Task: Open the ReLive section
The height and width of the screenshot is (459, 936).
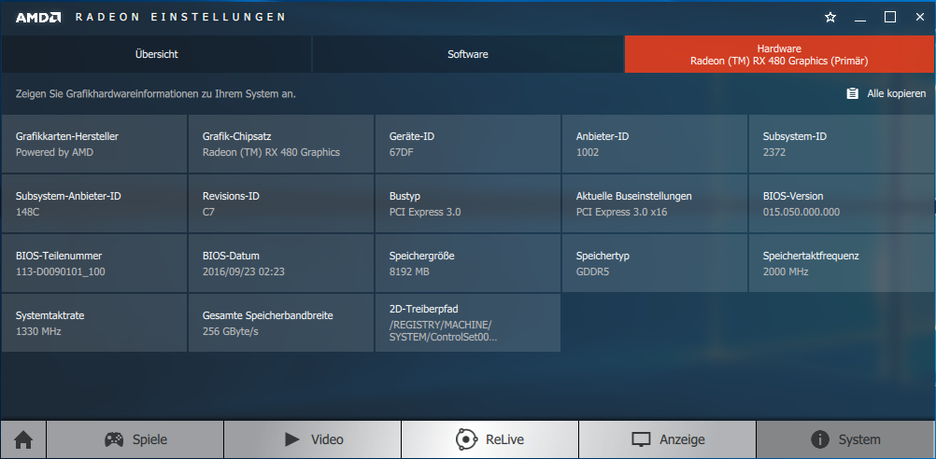Action: coord(489,440)
